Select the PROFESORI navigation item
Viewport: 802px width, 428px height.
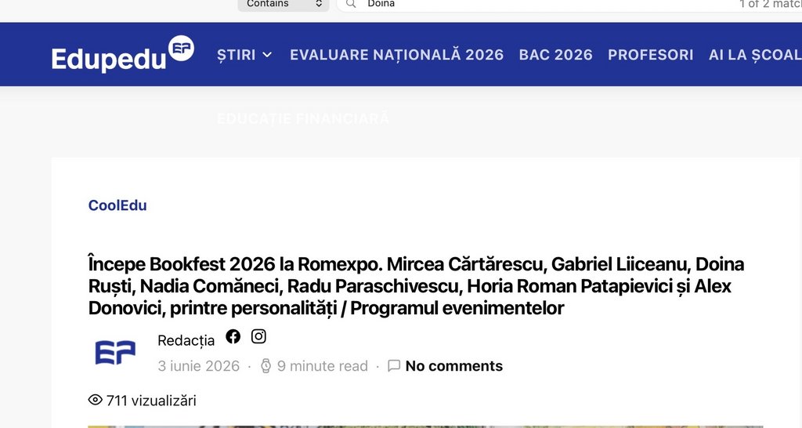pos(651,55)
